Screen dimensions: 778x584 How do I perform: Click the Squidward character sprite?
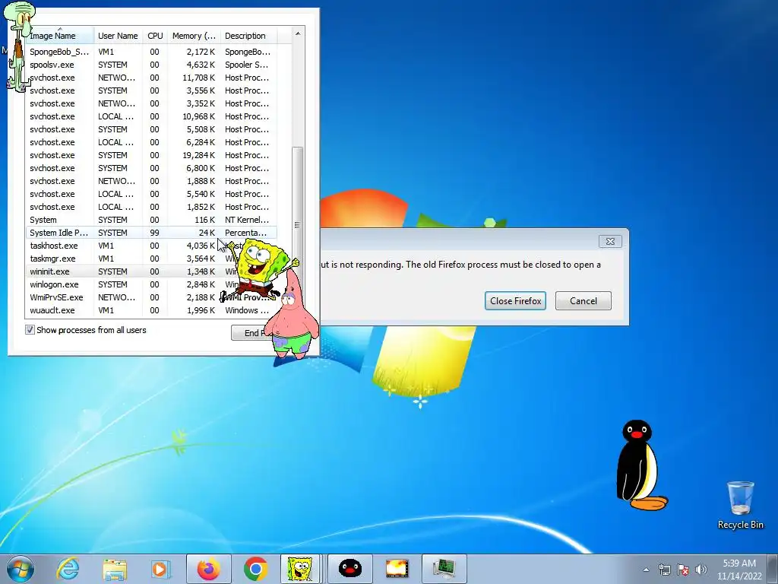coord(20,46)
